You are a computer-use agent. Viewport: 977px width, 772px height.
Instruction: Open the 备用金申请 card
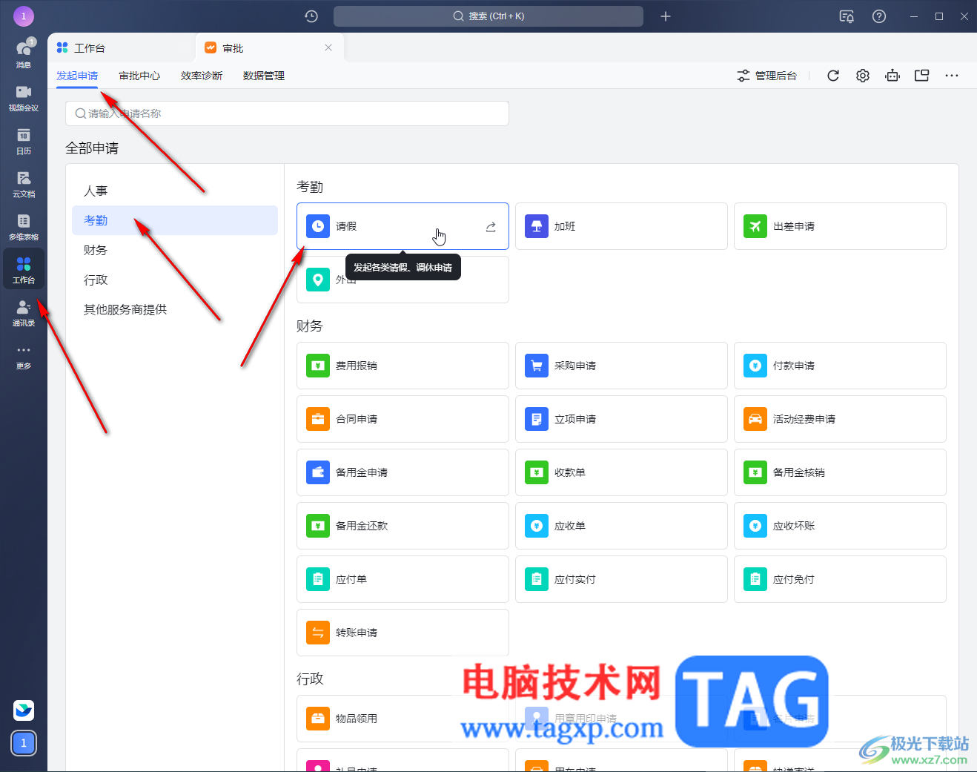[403, 472]
